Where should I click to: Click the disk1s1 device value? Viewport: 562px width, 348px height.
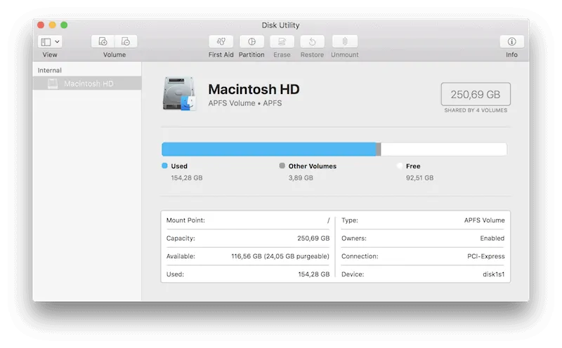(494, 274)
